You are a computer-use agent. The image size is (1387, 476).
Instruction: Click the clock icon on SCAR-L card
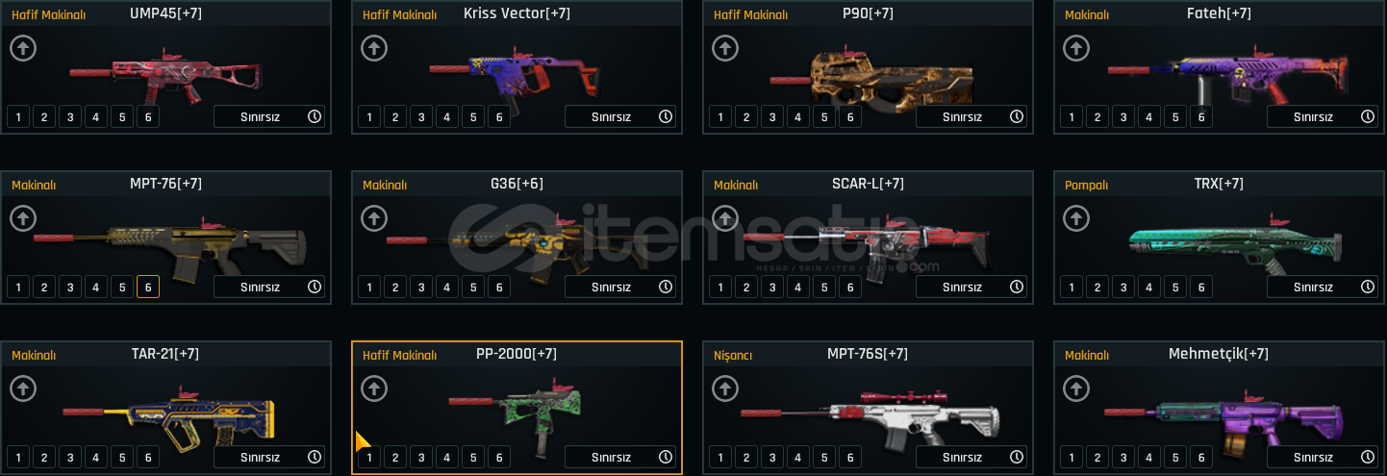(1017, 287)
